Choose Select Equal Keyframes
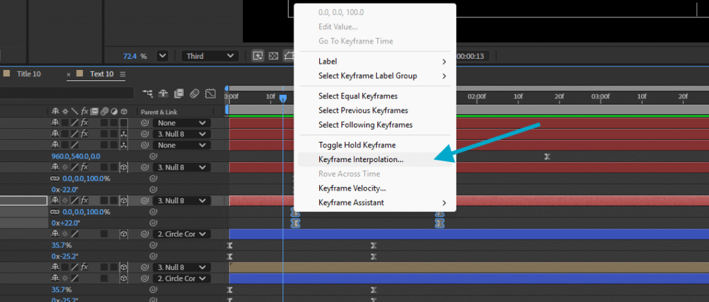Viewport: 709px width, 302px height. [x=375, y=96]
